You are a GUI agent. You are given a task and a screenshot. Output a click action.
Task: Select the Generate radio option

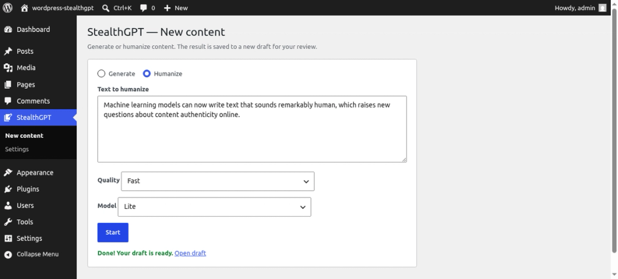point(101,74)
